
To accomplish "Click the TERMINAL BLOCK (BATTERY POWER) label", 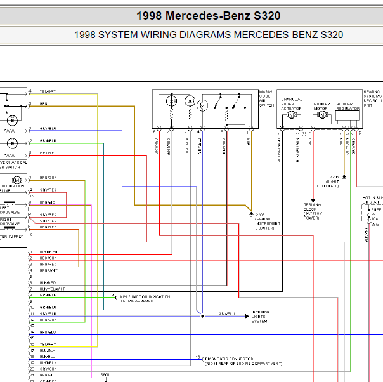I will [x=313, y=211].
